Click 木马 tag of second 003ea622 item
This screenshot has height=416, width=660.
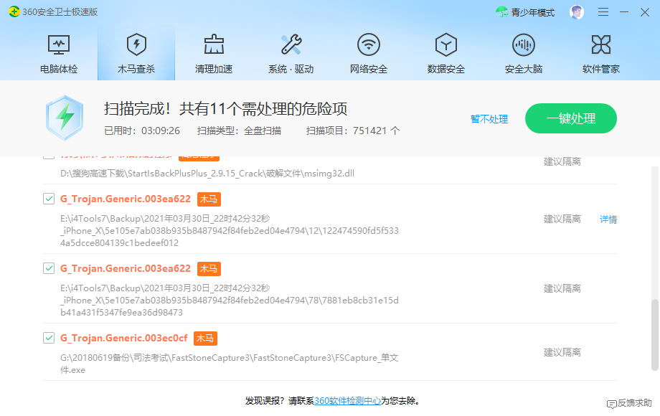[209, 268]
